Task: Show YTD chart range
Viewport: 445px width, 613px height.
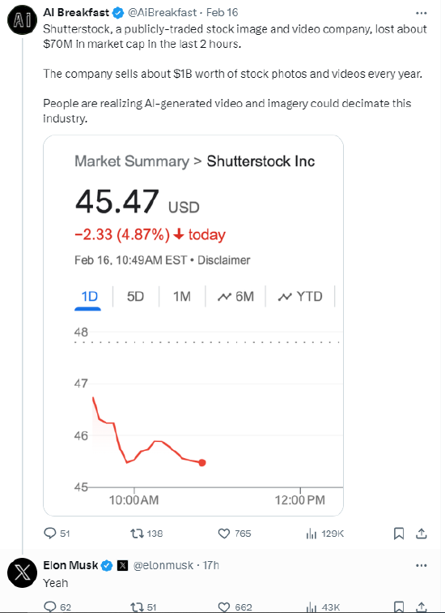Action: coord(300,297)
